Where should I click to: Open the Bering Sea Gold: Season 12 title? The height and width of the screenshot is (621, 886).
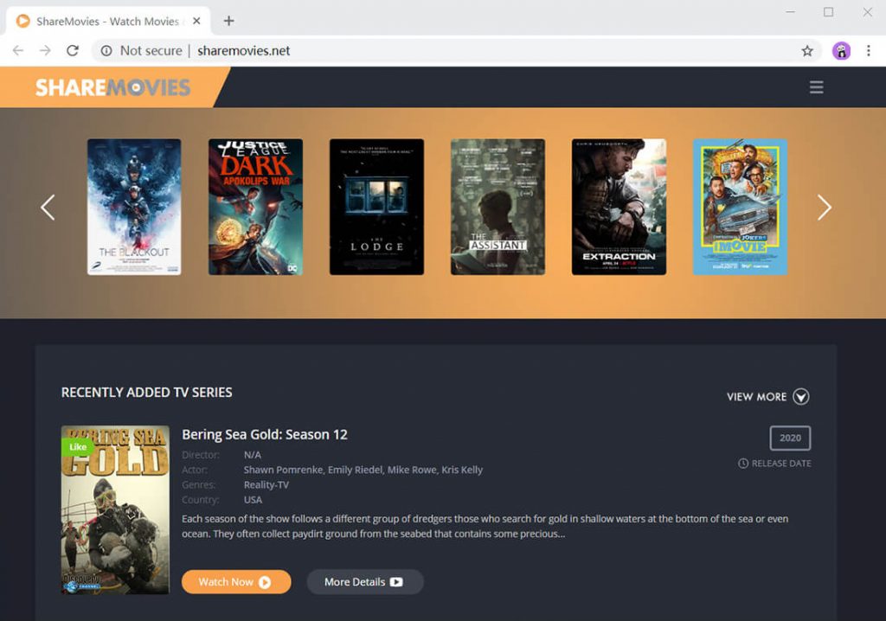pos(265,434)
